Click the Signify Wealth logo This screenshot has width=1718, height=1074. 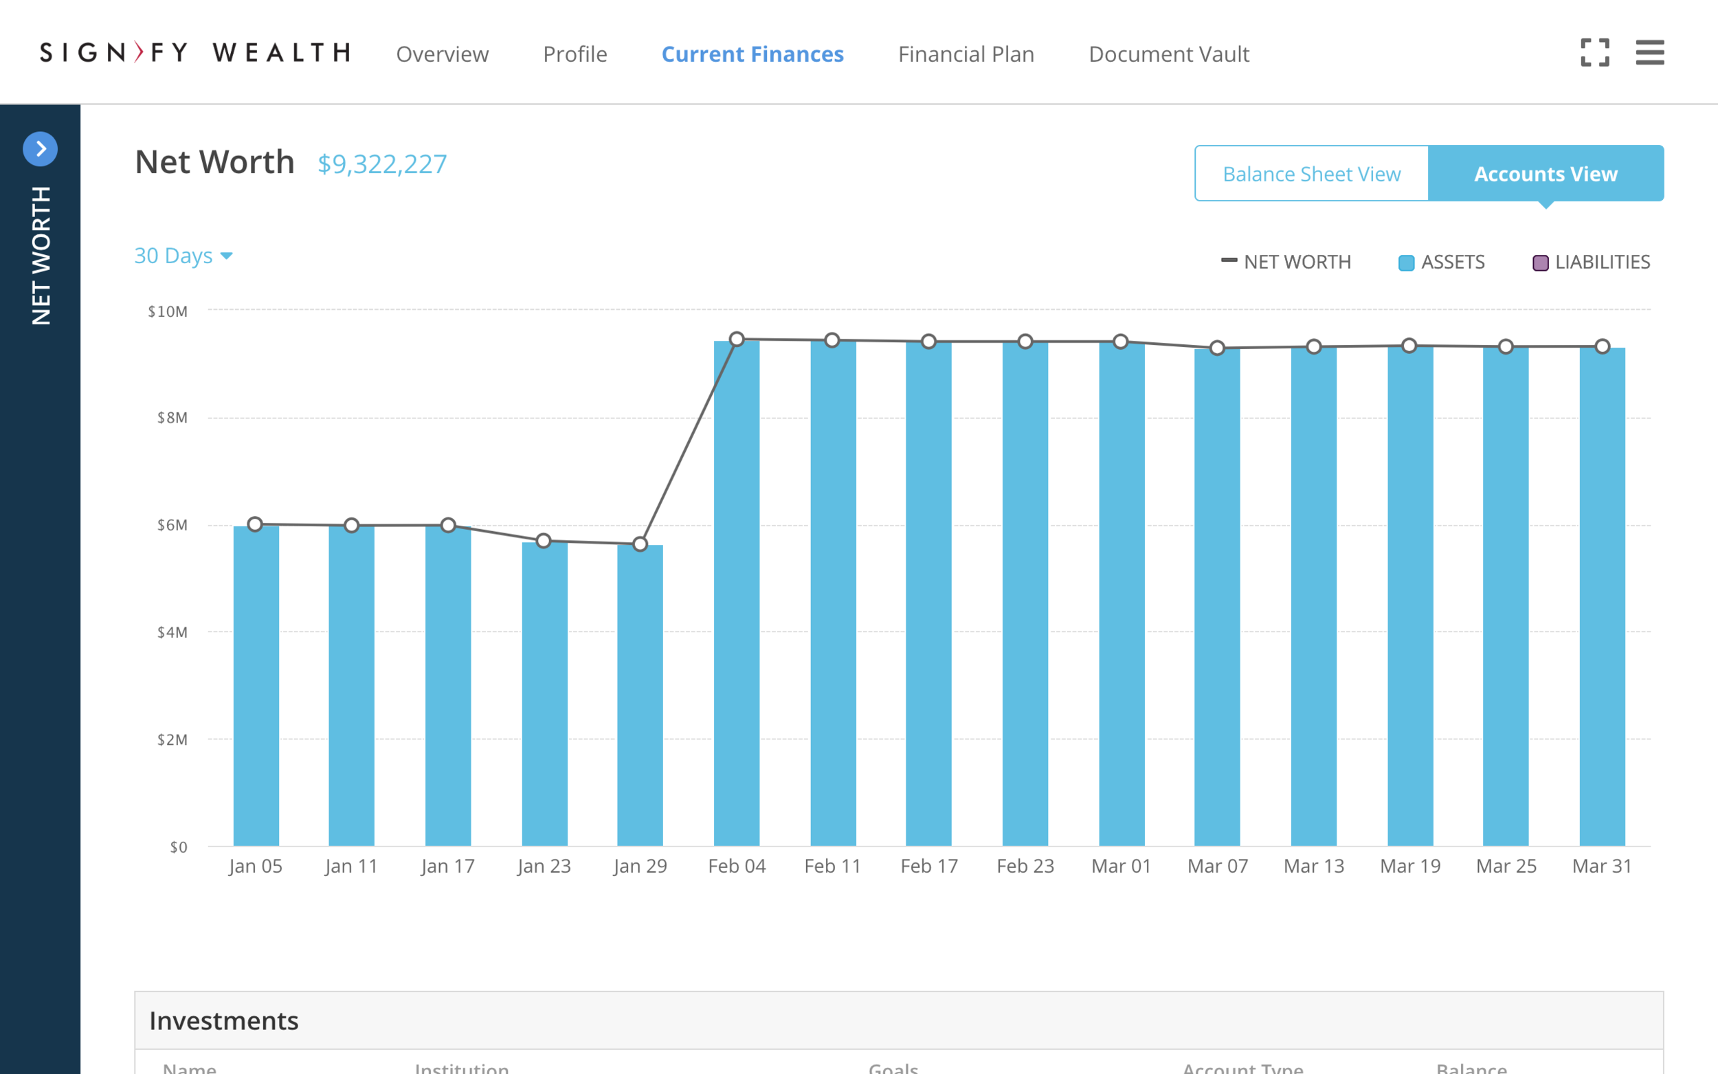click(195, 52)
